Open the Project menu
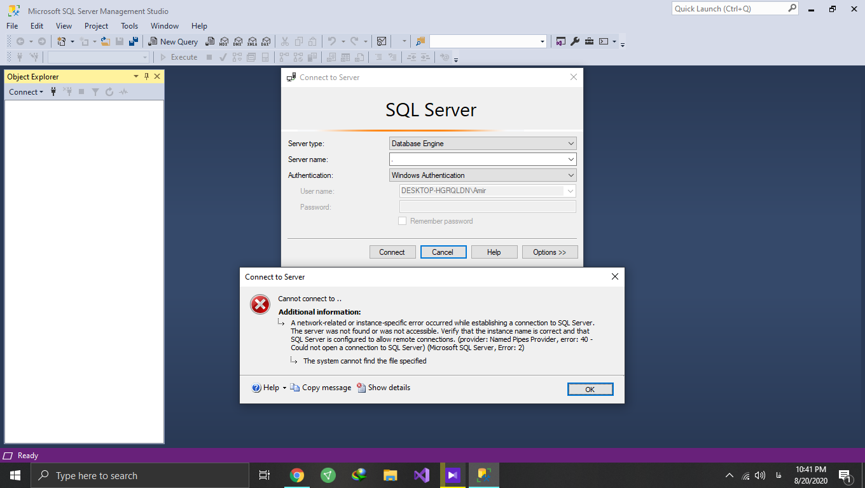This screenshot has height=488, width=865. (96, 26)
